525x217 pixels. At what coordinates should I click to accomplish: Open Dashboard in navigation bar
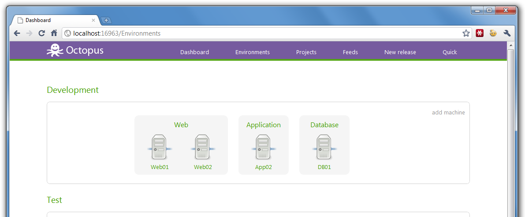194,52
